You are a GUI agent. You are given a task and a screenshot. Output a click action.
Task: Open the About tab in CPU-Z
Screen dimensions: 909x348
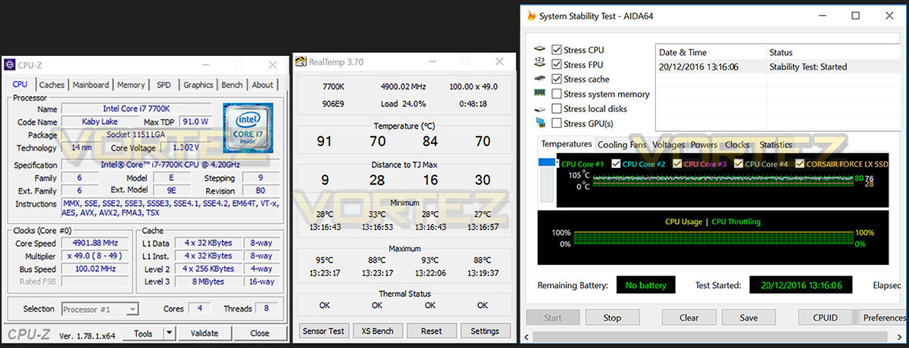pos(263,85)
